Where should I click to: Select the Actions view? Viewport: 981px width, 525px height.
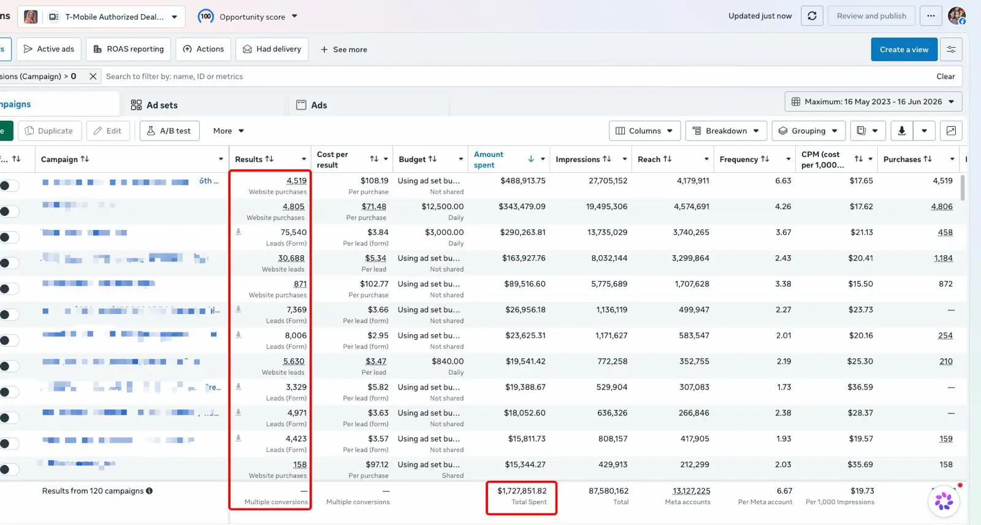[204, 49]
